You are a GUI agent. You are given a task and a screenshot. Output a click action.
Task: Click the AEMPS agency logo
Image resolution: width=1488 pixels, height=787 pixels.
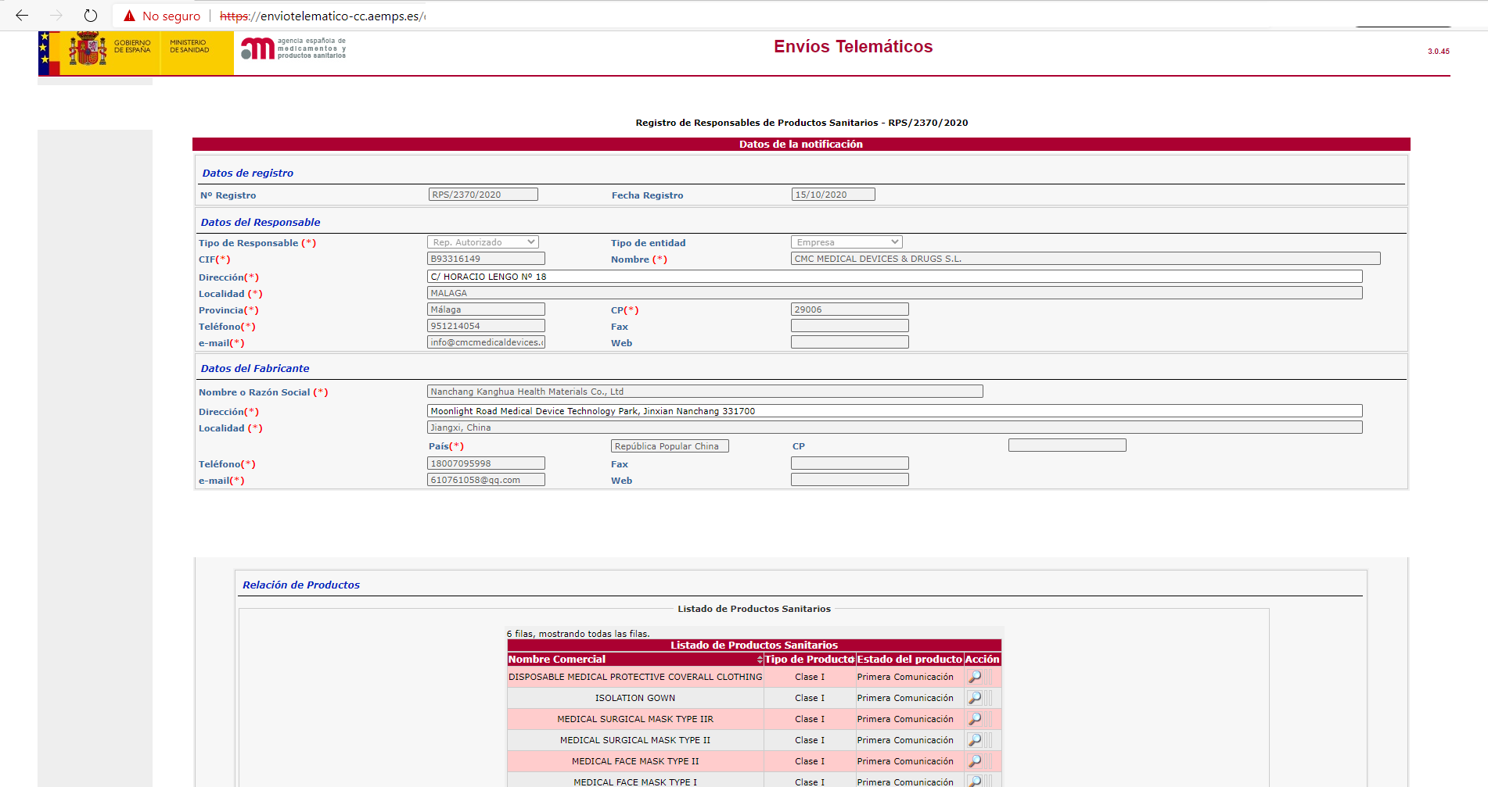[293, 48]
